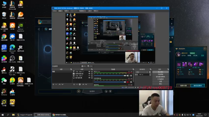209x117 pixels.
Task: Open the Windows Start menu
Action: (3, 115)
